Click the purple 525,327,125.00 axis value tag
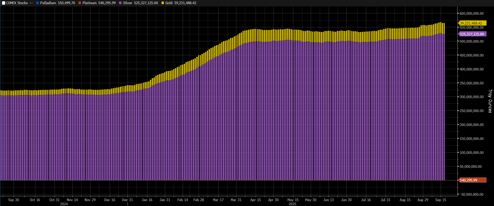 click(472, 34)
